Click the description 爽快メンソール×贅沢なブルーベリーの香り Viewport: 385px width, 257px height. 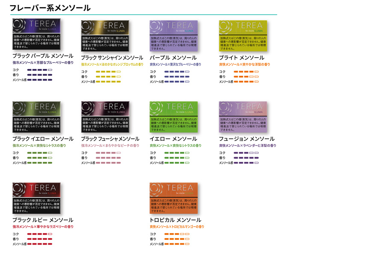pyautogui.click(x=175, y=64)
